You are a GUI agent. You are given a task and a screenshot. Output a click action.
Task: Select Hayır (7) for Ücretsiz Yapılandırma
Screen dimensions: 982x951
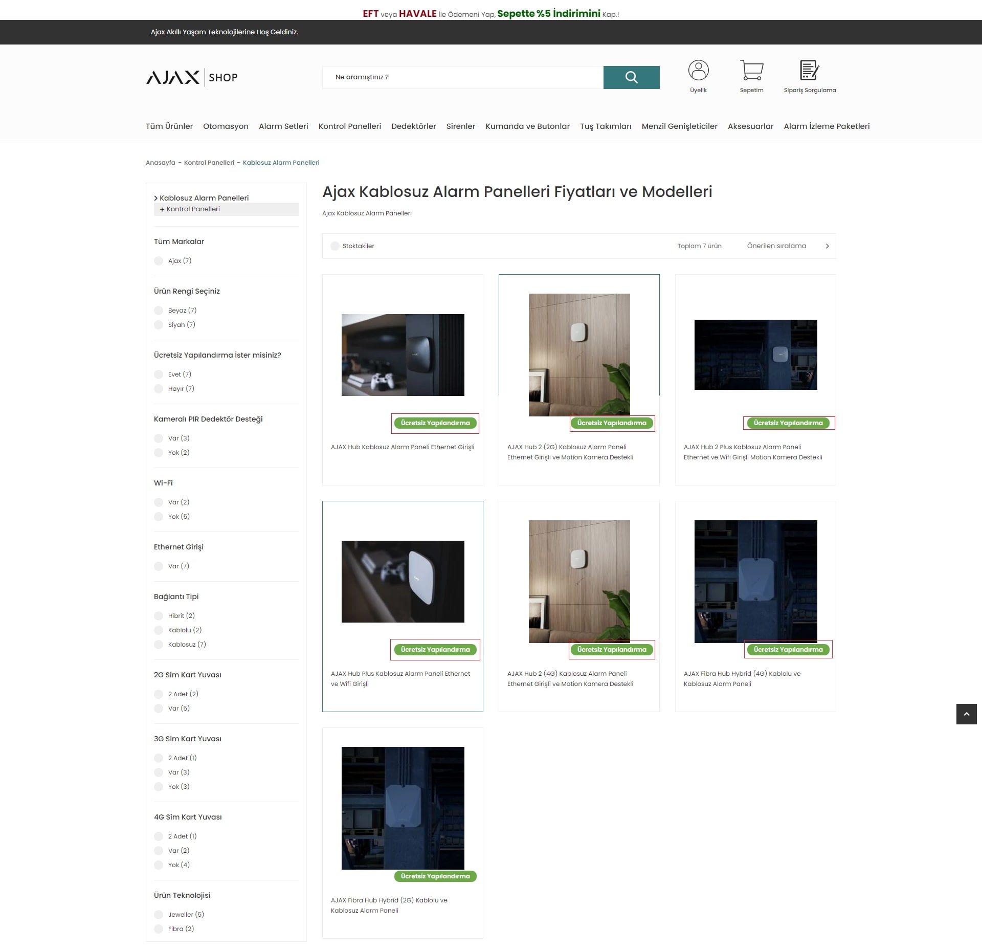tap(159, 389)
